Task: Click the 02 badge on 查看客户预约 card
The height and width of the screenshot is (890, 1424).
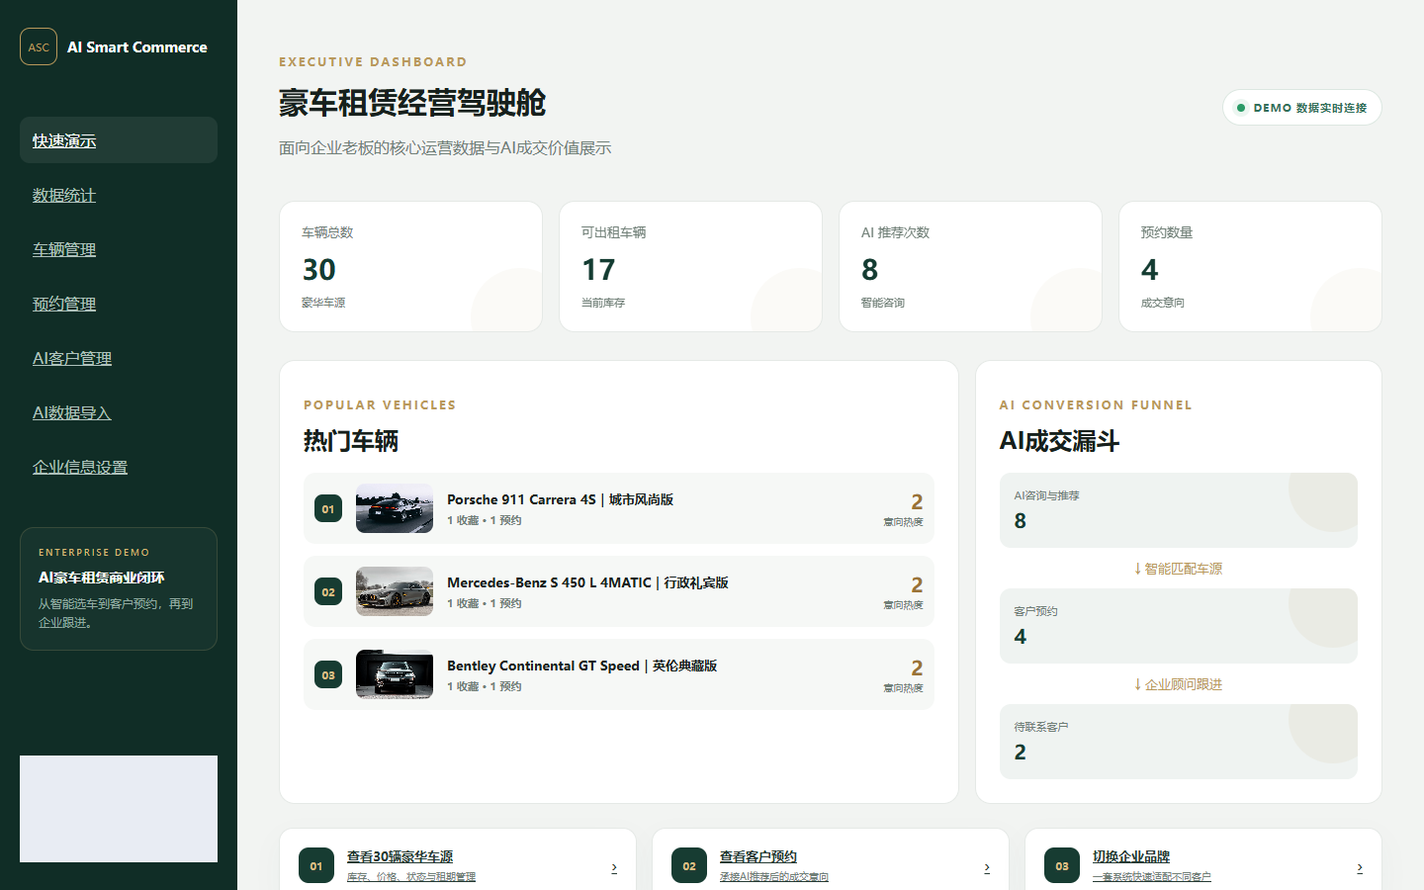Action: click(689, 866)
